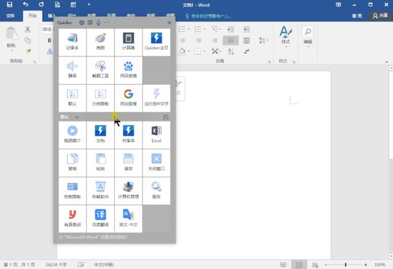Toggle bold formatting in Word ribbon
Image resolution: width=393 pixels, height=269 pixels.
(x=49, y=41)
